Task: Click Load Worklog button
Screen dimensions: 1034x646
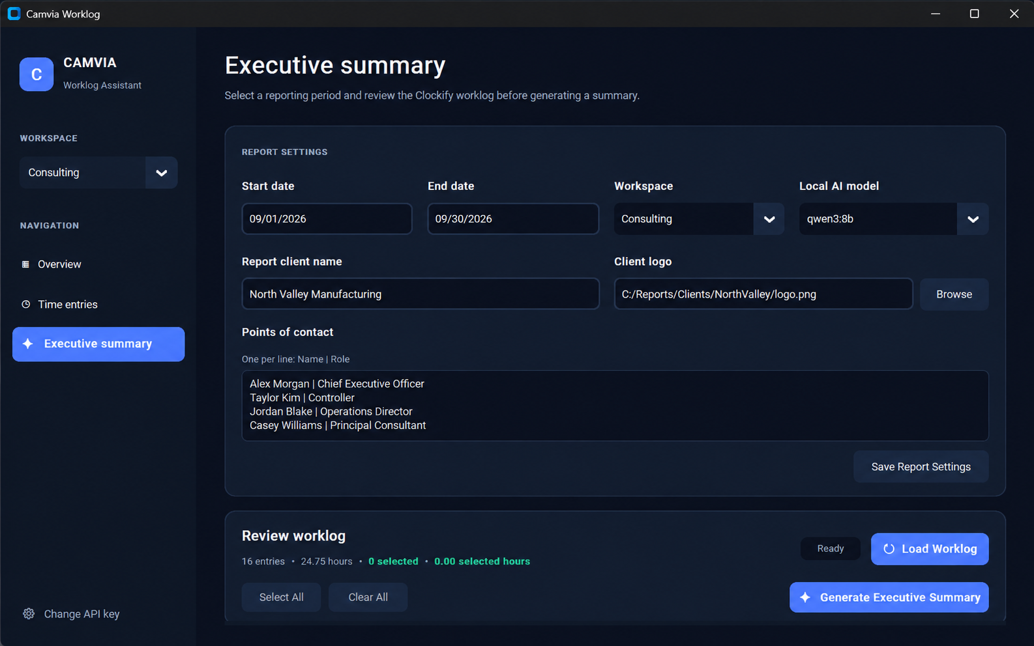Action: click(x=930, y=549)
